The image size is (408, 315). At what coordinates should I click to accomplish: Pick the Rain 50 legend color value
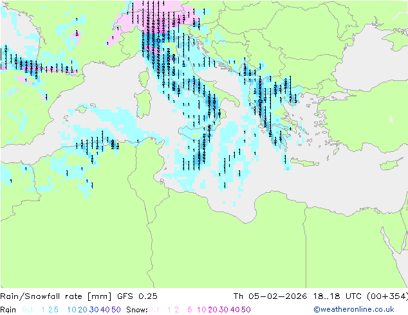tap(116, 310)
